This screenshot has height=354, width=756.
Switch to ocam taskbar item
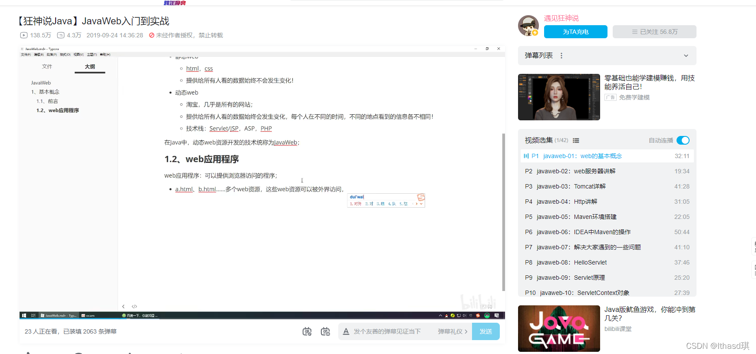point(89,315)
